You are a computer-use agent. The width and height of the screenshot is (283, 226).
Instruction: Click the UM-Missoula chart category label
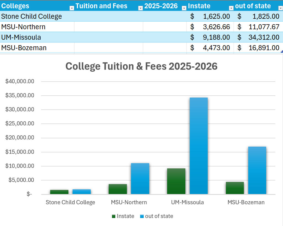click(187, 202)
